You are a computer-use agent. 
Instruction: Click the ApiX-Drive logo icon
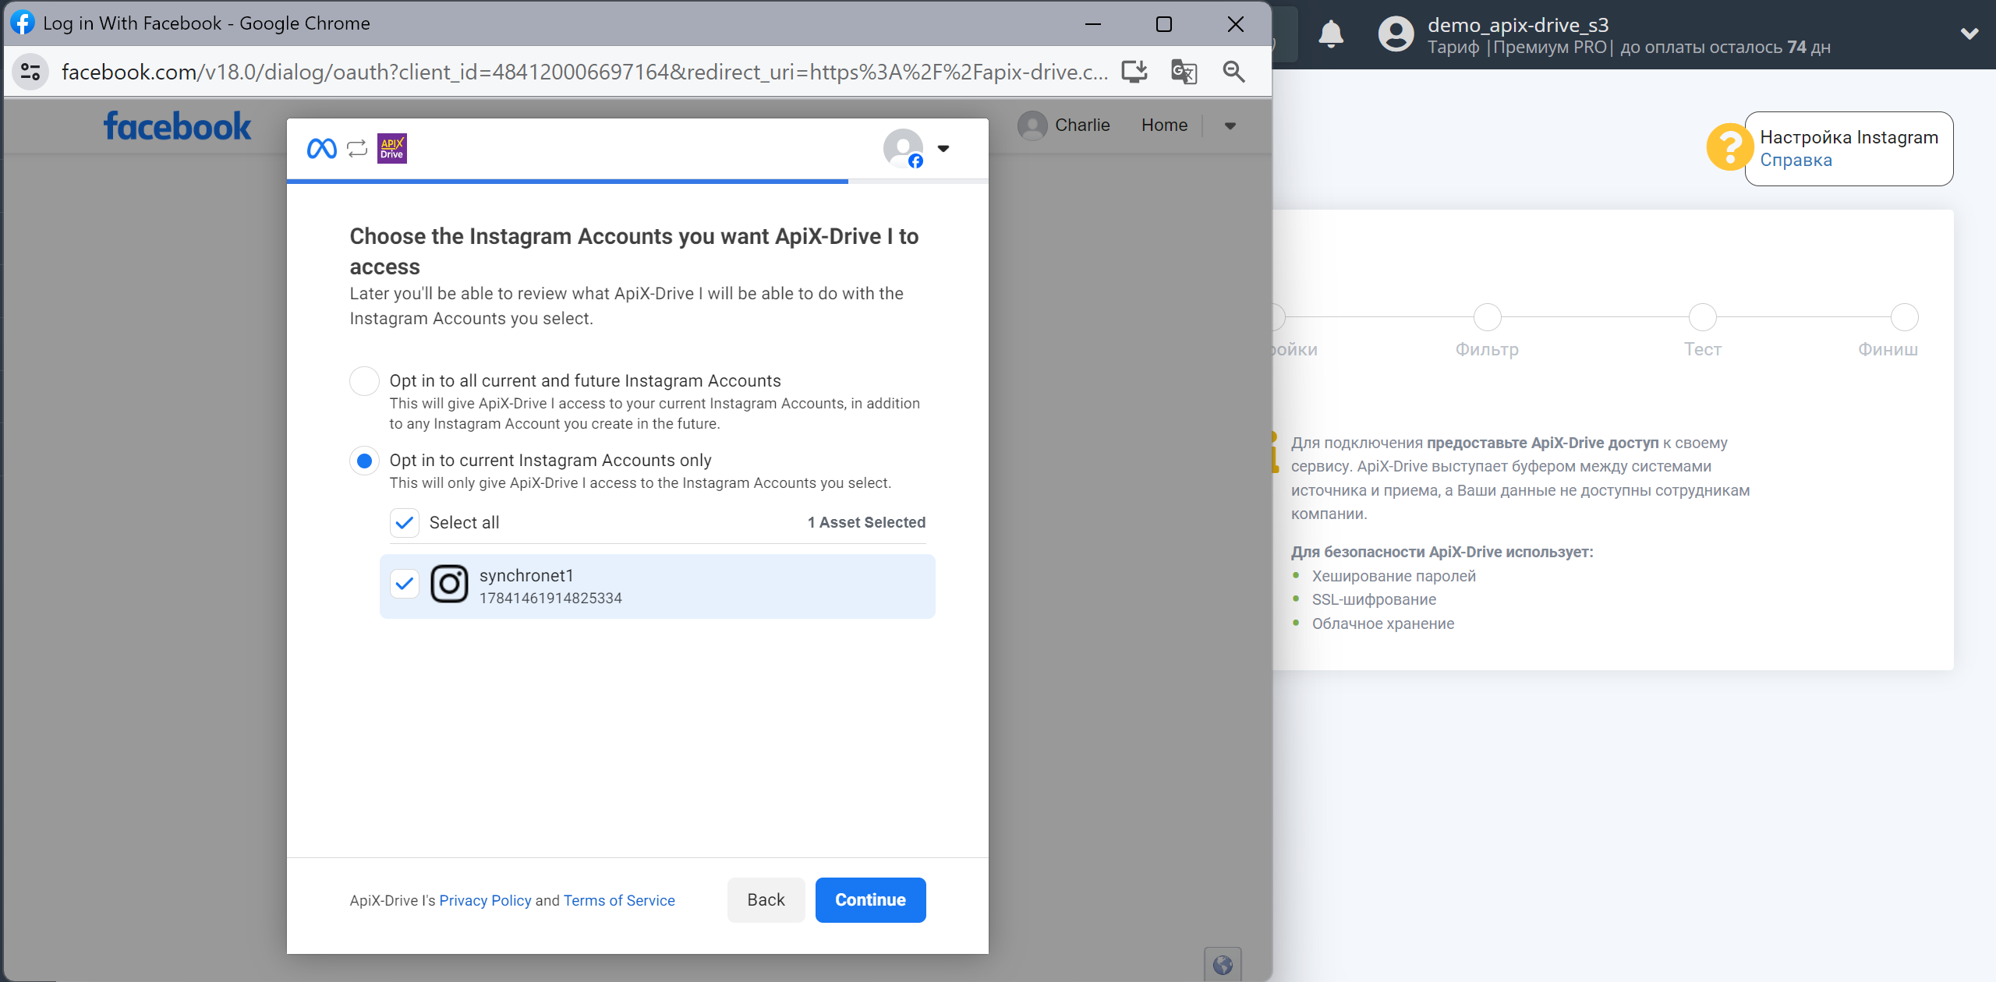pyautogui.click(x=392, y=149)
